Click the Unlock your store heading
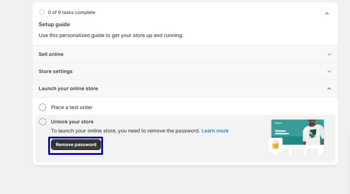Image resolution: width=350 pixels, height=194 pixels. pyautogui.click(x=72, y=122)
